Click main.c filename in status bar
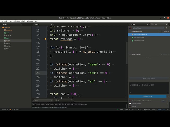Viewport: 170px width, 127px height. point(4,110)
